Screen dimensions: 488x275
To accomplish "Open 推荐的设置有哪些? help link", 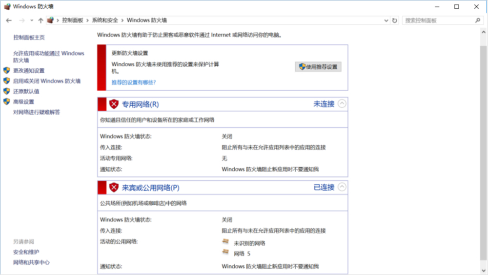I will click(134, 82).
